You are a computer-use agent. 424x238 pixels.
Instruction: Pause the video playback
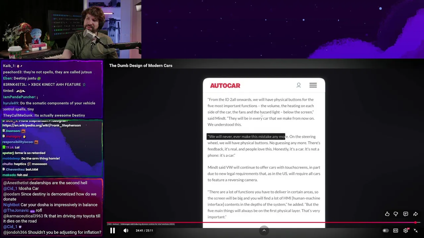(113, 230)
